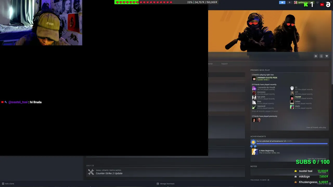Click the achievements blue ribbon badge

pos(253,143)
